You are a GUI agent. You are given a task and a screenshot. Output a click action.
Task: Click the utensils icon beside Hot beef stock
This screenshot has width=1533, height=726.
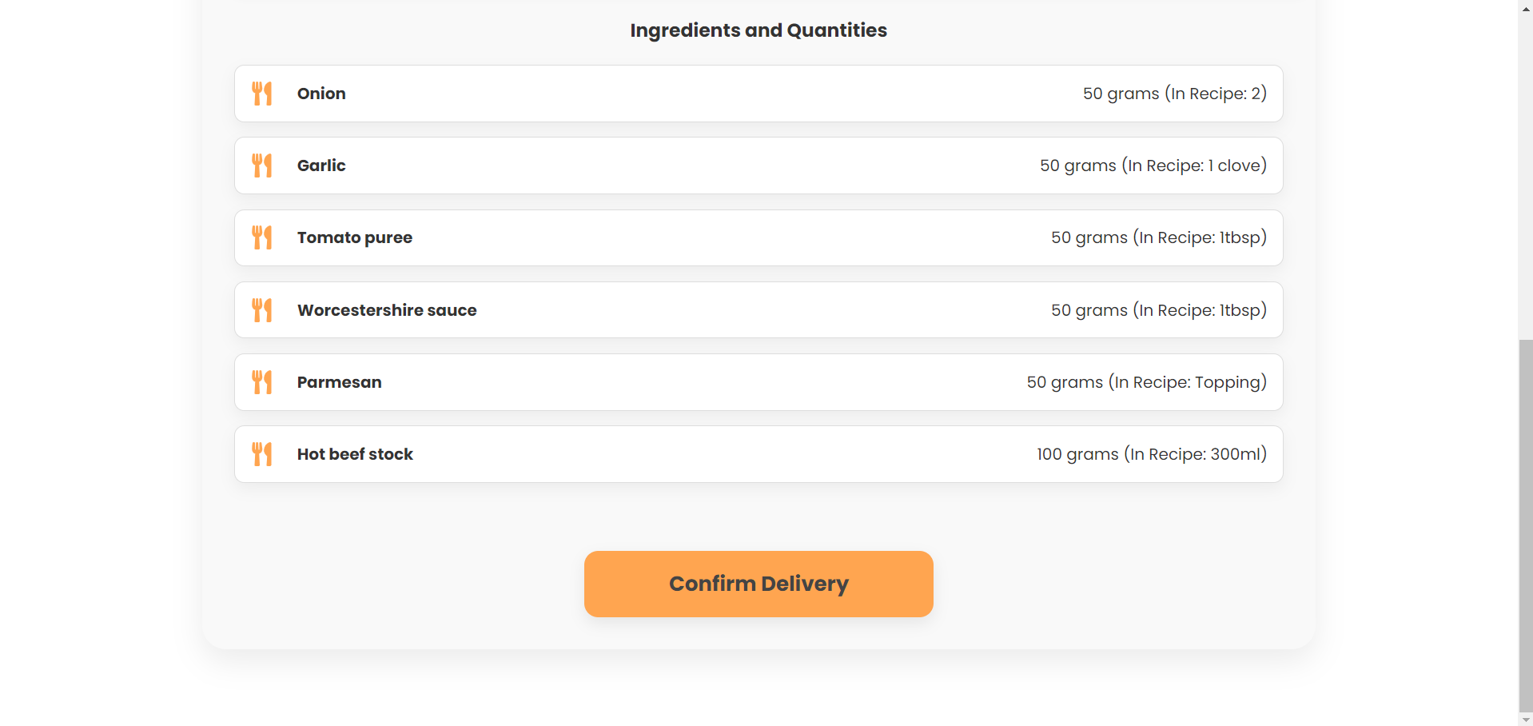click(262, 454)
